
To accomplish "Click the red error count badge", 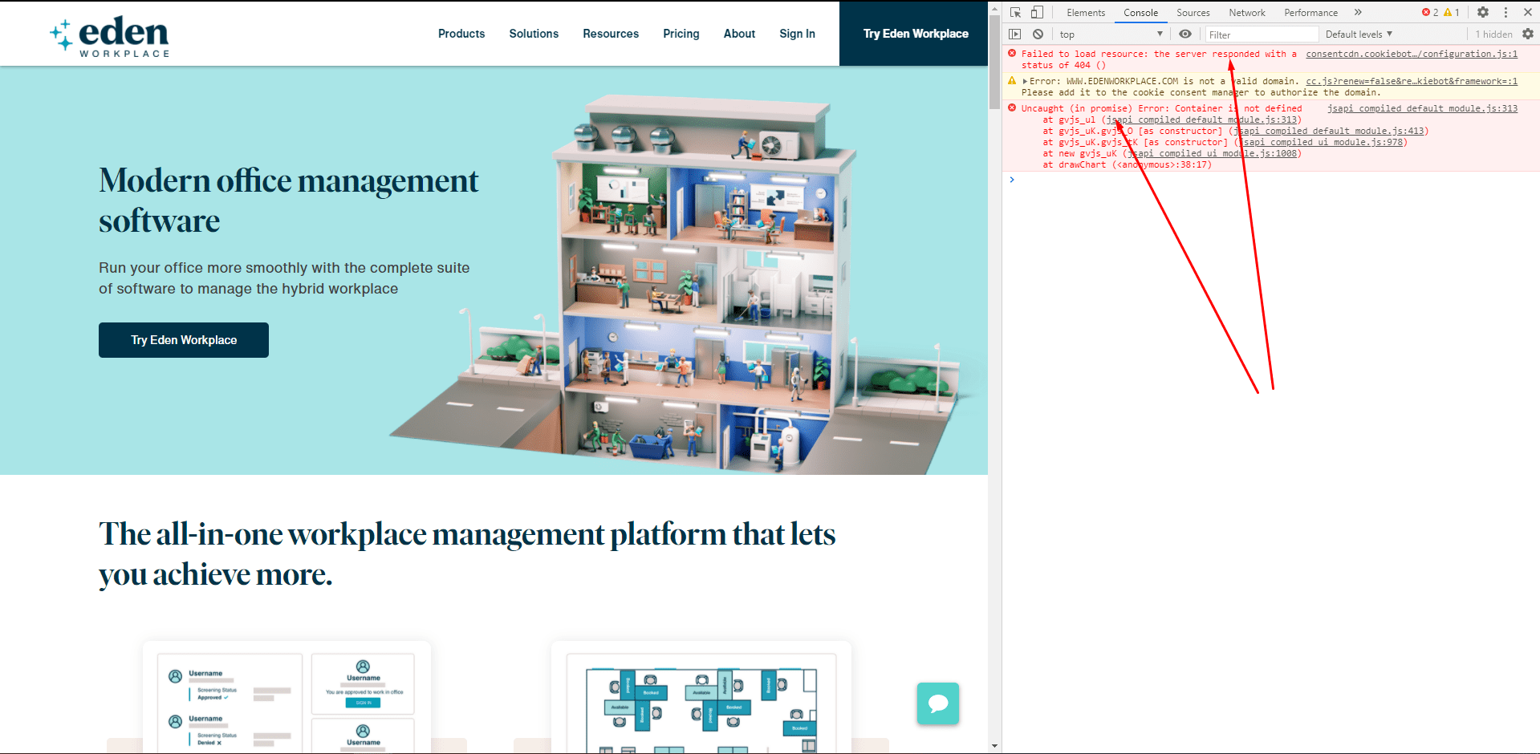I will [1430, 12].
